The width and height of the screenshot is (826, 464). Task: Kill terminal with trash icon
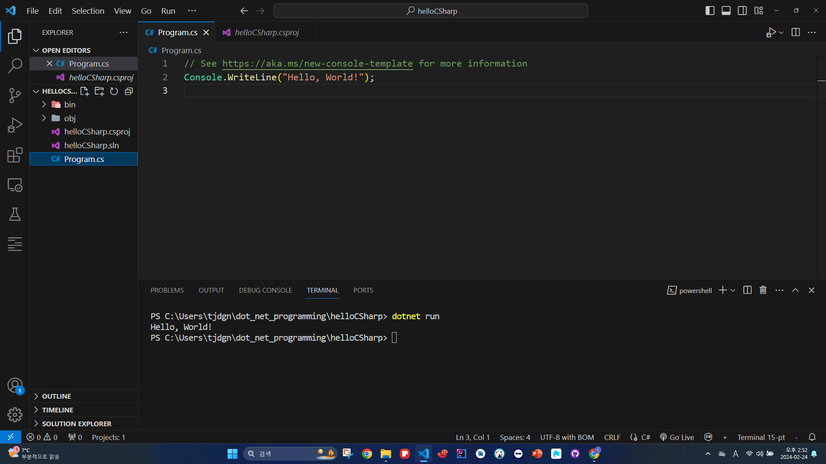click(763, 290)
